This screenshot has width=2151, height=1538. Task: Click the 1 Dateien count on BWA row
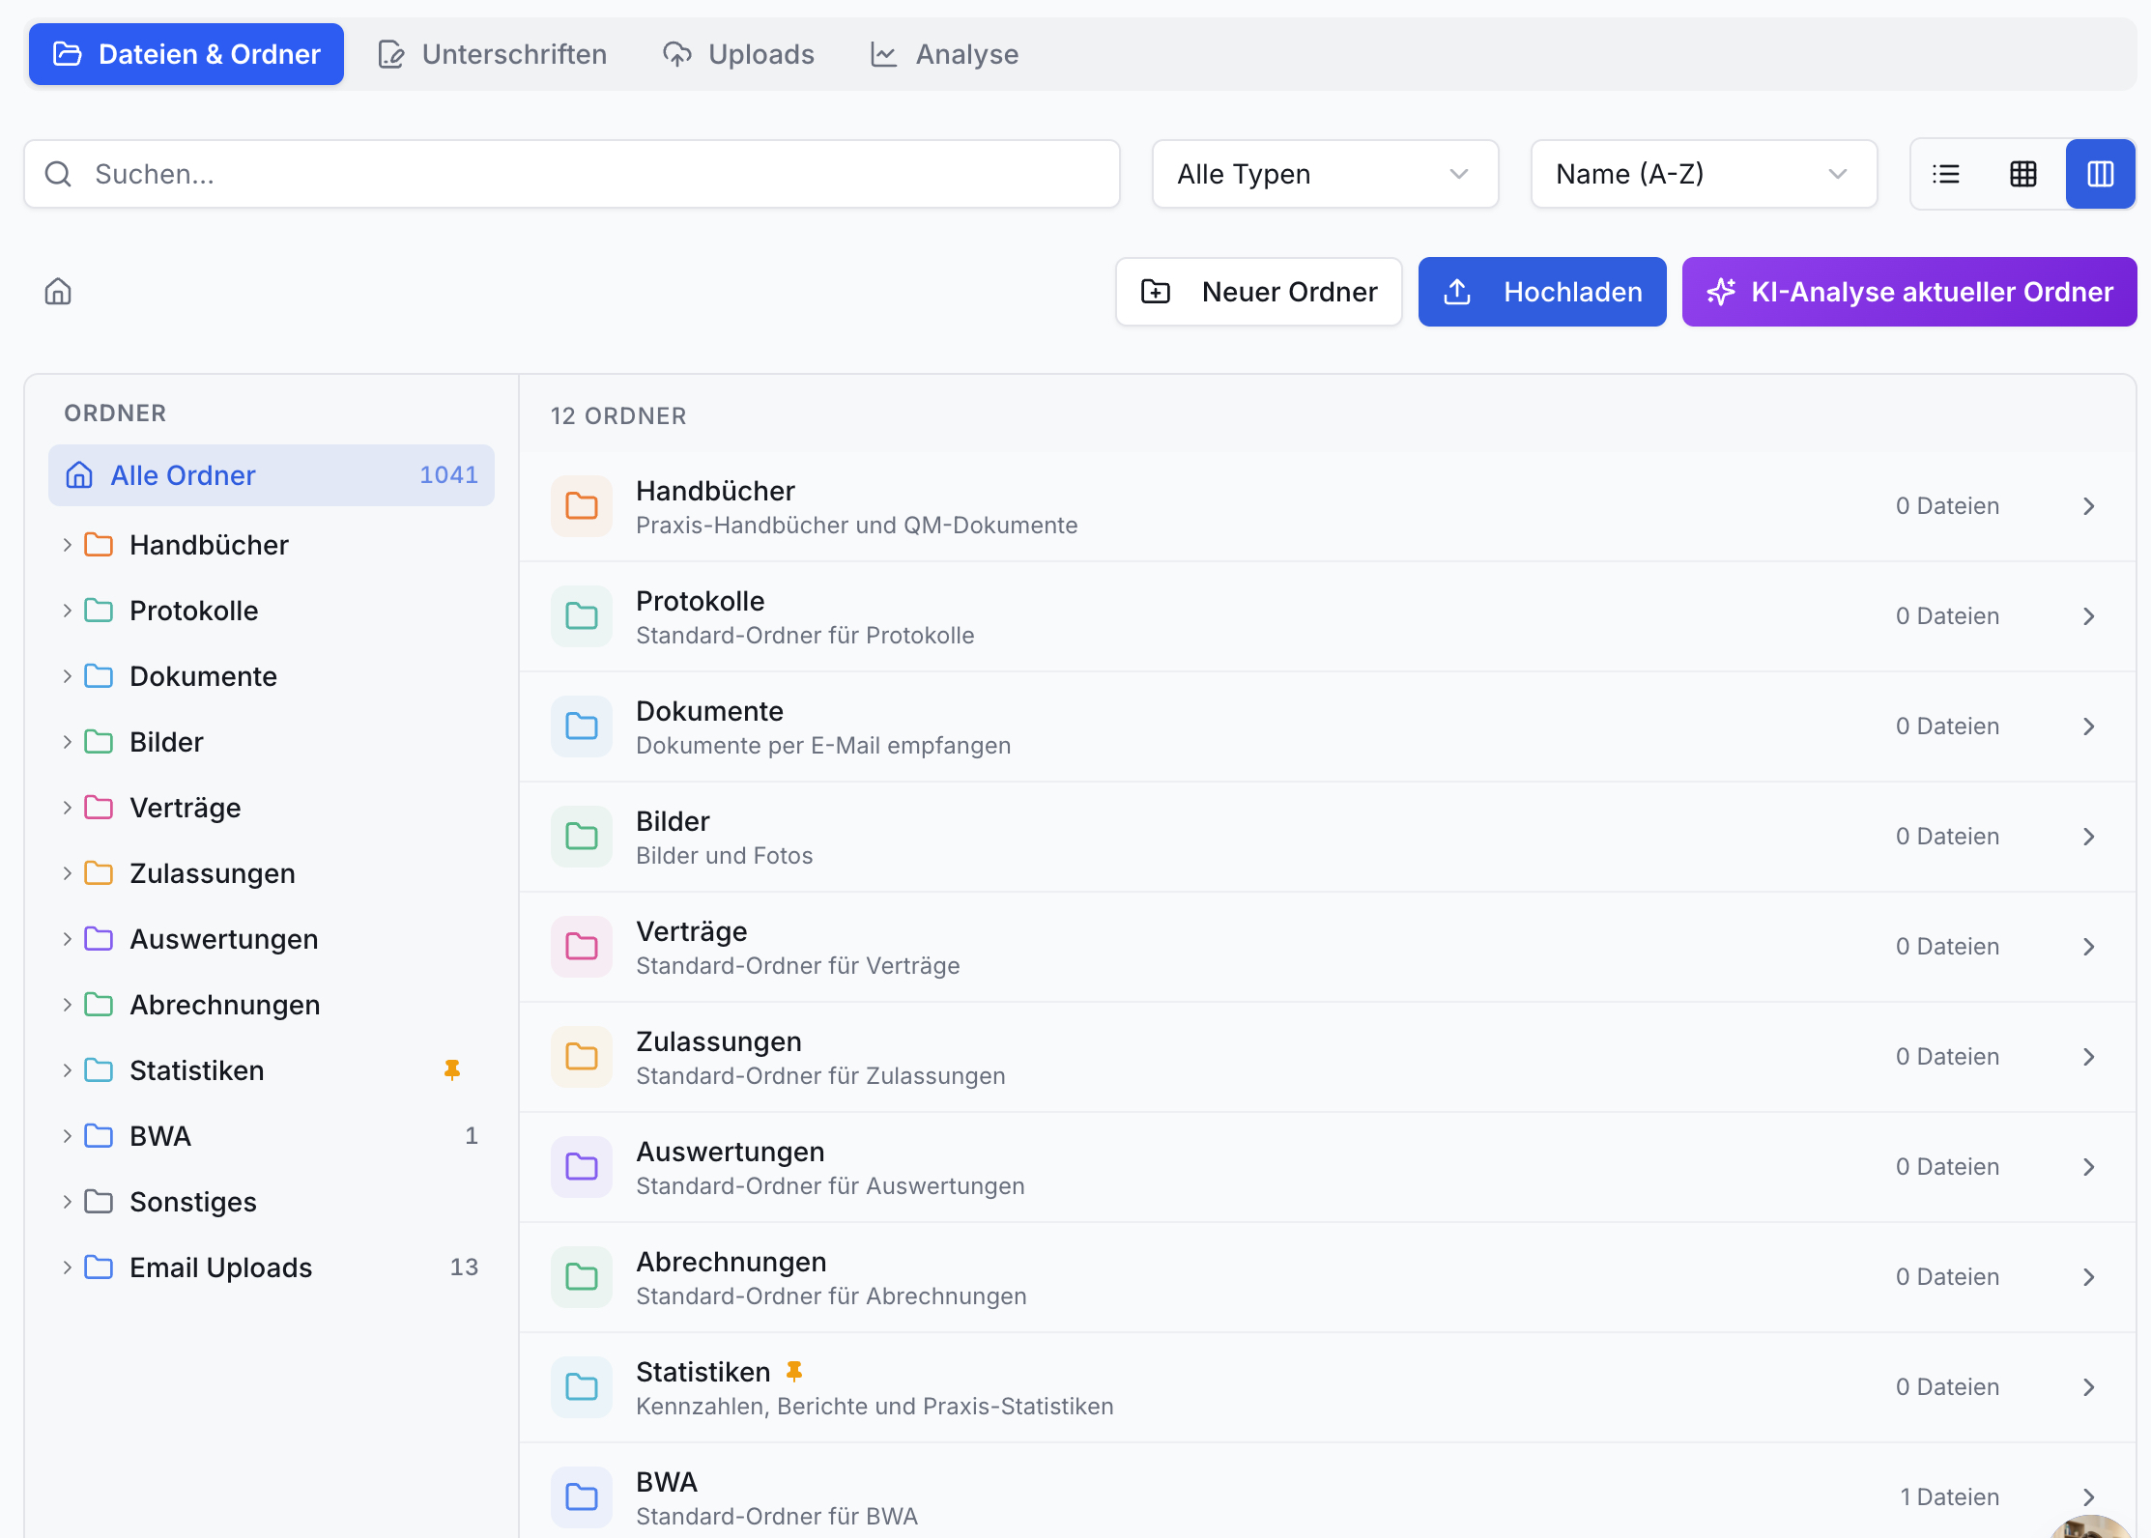pos(1949,1497)
